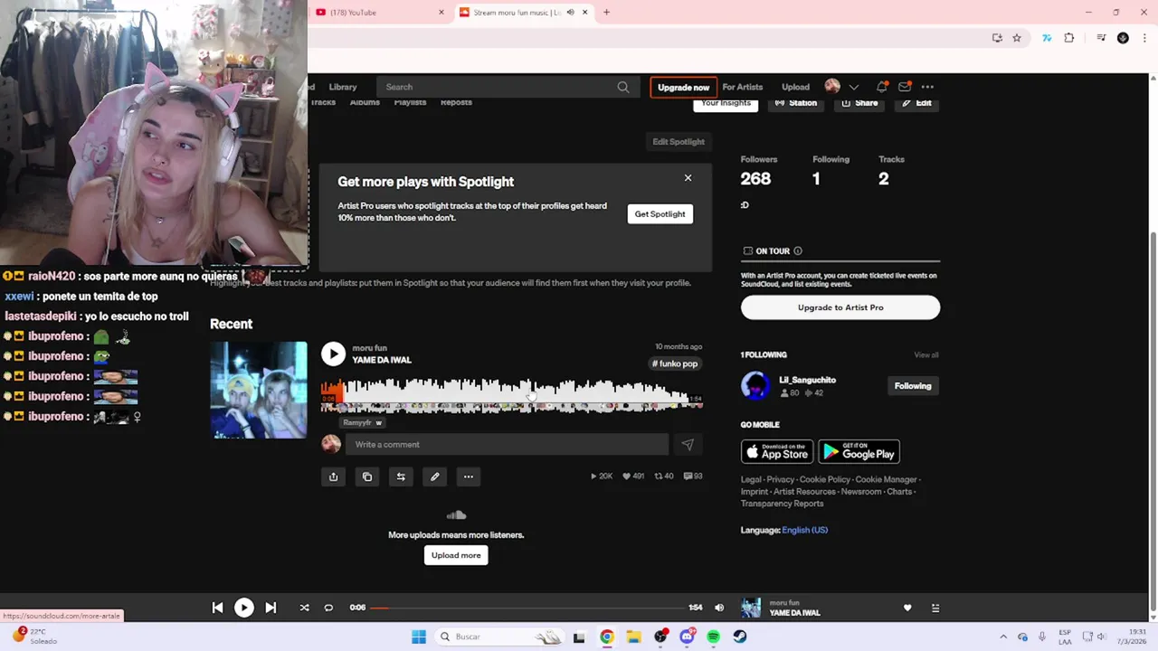Open the next-up queue icon

pos(935,608)
